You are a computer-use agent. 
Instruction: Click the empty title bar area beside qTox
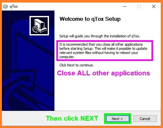coord(69,6)
